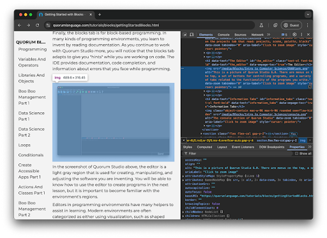Switch to the Console panel tab
Image resolution: width=327 pixels, height=238 pixels.
tap(224, 34)
